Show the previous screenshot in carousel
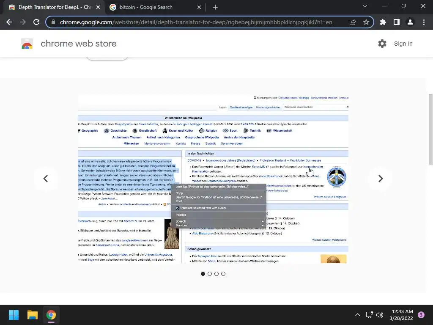433x325 pixels. tap(46, 179)
